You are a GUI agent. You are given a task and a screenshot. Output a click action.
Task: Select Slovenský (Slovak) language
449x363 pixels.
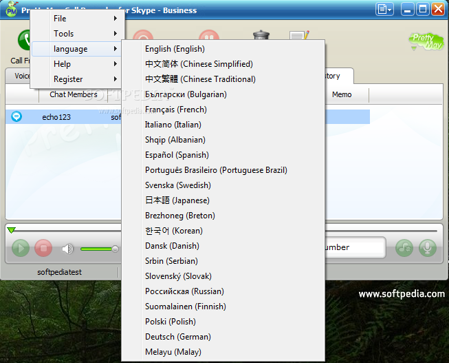pyautogui.click(x=223, y=276)
